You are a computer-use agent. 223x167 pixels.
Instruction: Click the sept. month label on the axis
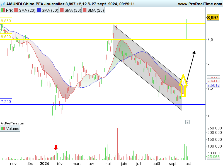(x=173, y=164)
